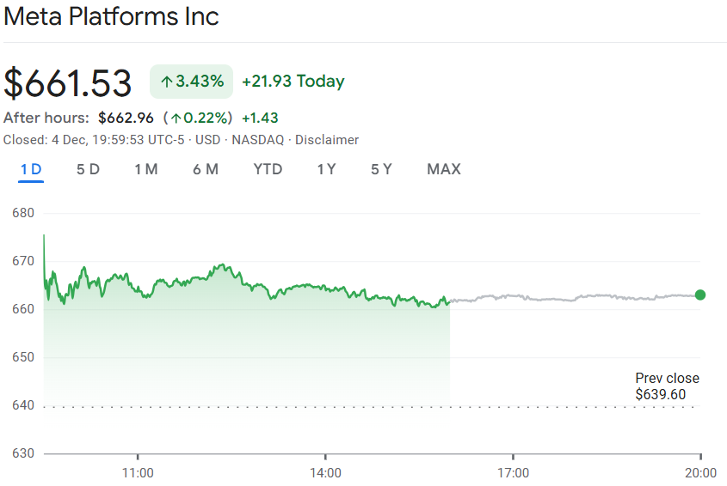Click the 17:00 time axis marker

pyautogui.click(x=513, y=472)
